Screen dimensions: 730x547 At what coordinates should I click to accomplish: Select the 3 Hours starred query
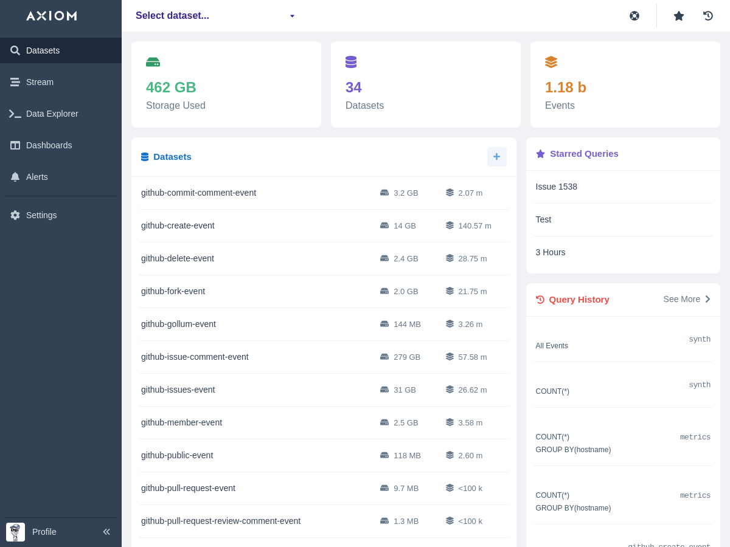(550, 252)
